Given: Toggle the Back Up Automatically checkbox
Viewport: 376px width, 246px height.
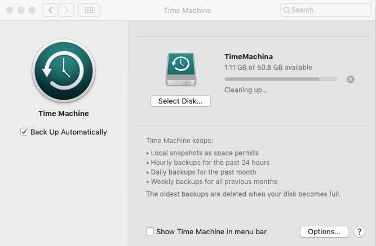Looking at the screenshot, I should [24, 132].
